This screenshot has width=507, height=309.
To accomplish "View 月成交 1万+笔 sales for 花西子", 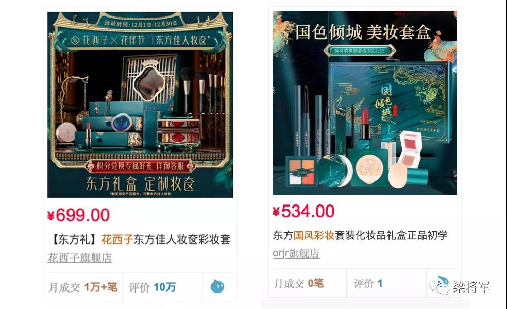I will (x=83, y=287).
